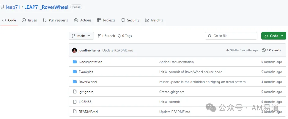Click the file icon beside LICENSE
288x119 pixels.
pyautogui.click(x=74, y=102)
